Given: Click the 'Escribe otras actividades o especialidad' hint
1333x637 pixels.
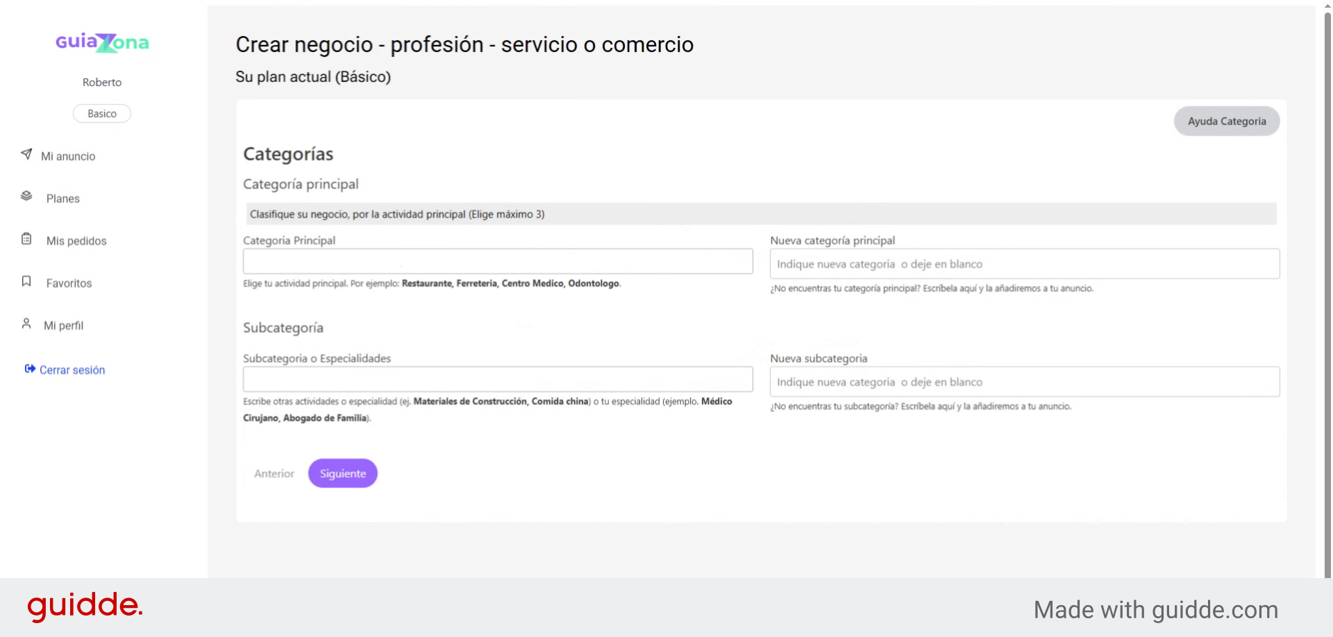Looking at the screenshot, I should [487, 409].
